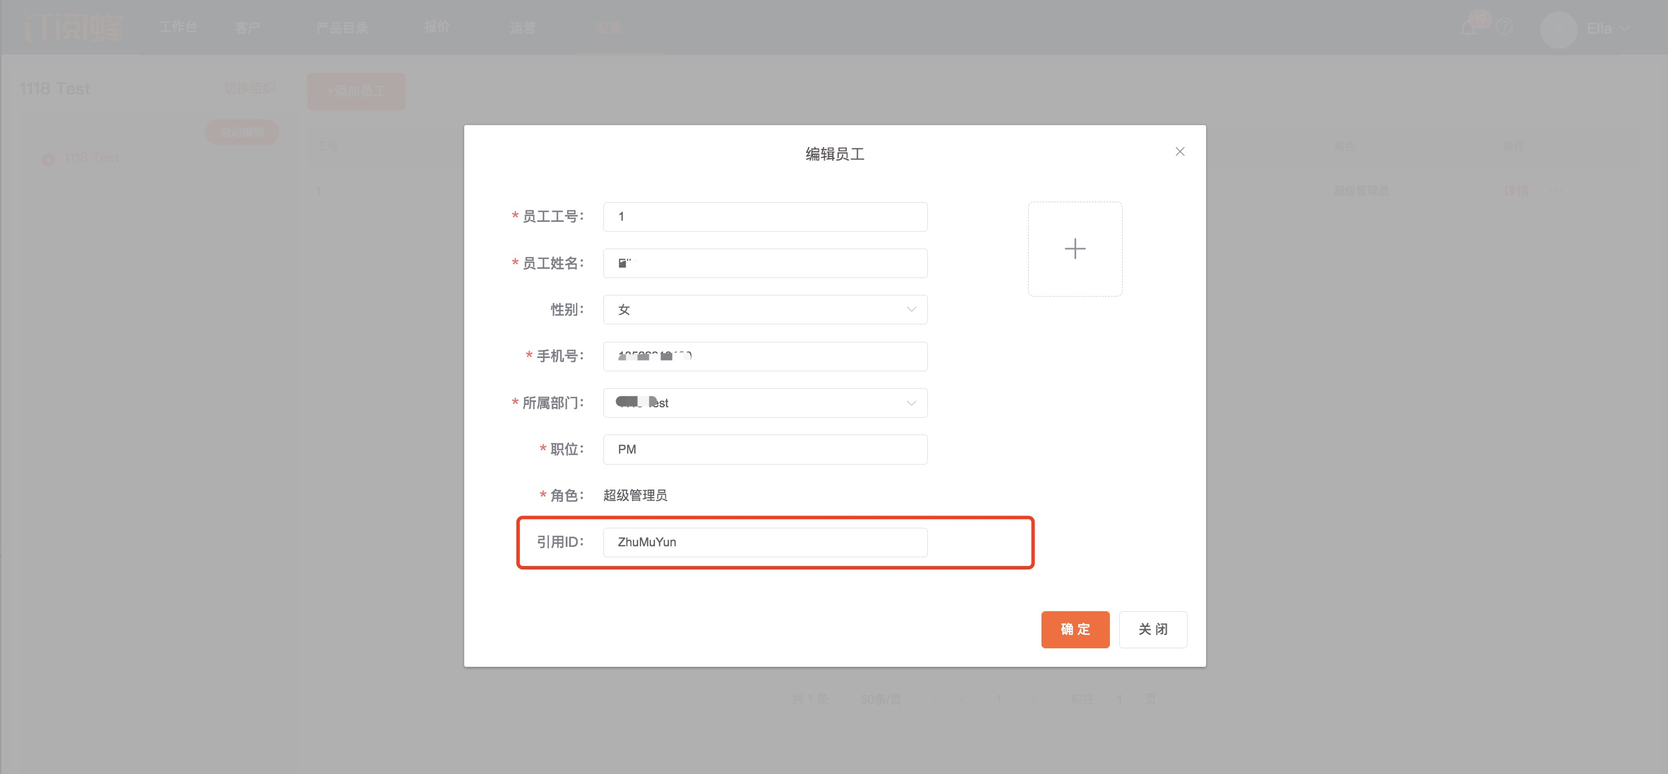The image size is (1668, 774).
Task: Select the 1118 Test tree node
Action: 90,159
